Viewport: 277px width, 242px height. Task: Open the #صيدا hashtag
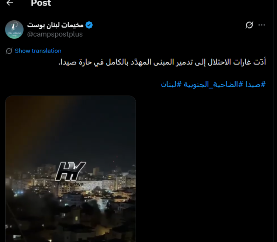tap(256, 85)
